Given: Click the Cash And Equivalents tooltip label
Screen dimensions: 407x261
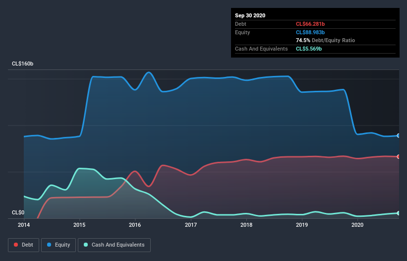Looking at the screenshot, I should [261, 49].
